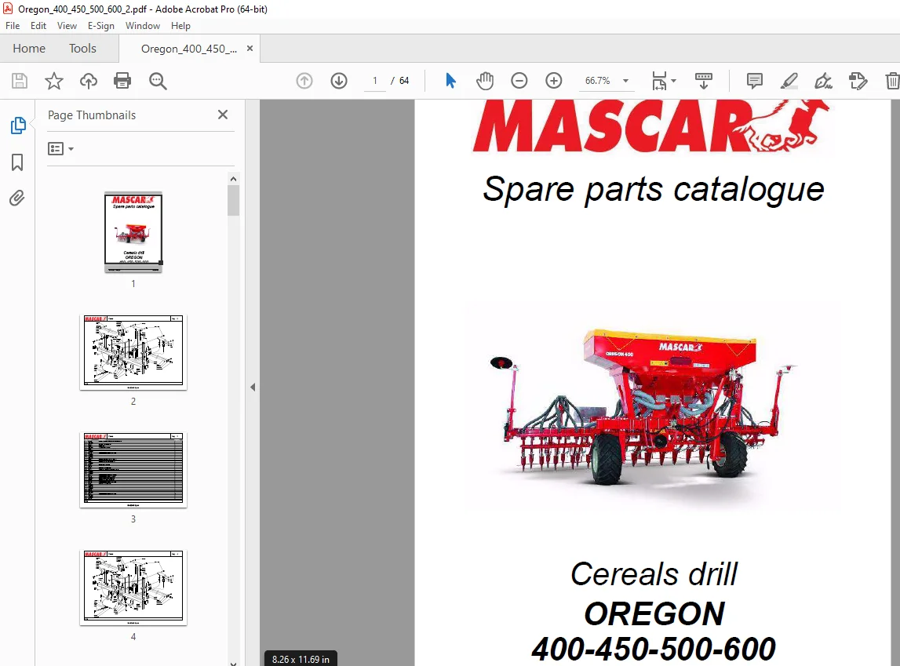Zoom out with minus icon
The image size is (900, 666).
coord(519,81)
